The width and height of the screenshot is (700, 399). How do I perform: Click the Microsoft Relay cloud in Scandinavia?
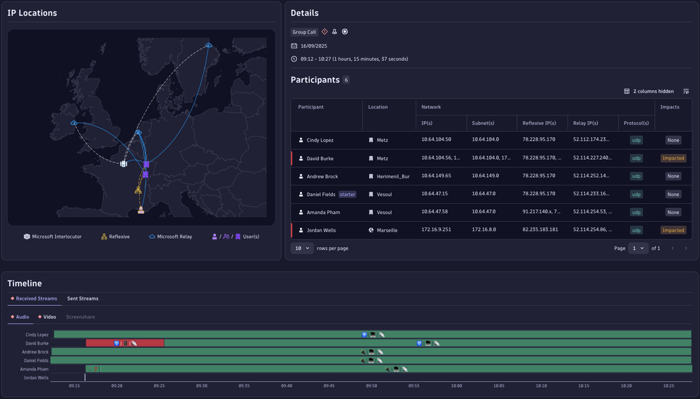tap(209, 45)
